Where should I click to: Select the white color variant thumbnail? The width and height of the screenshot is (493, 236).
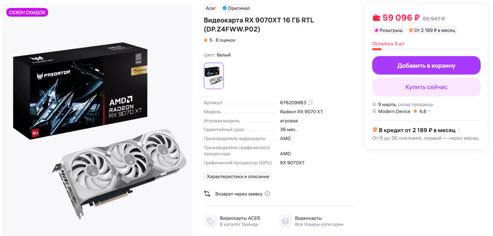pos(214,76)
